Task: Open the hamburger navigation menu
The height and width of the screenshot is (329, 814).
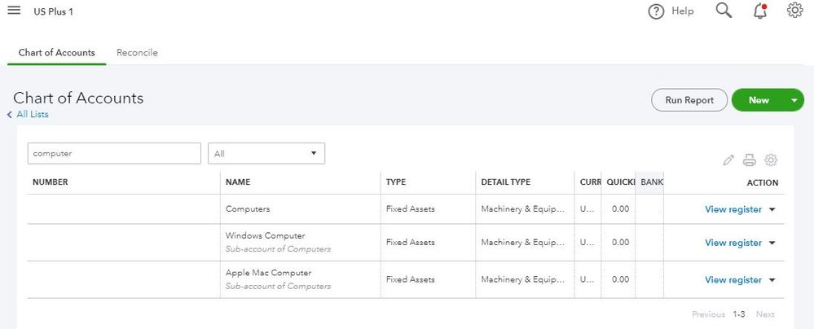Action: click(x=14, y=11)
